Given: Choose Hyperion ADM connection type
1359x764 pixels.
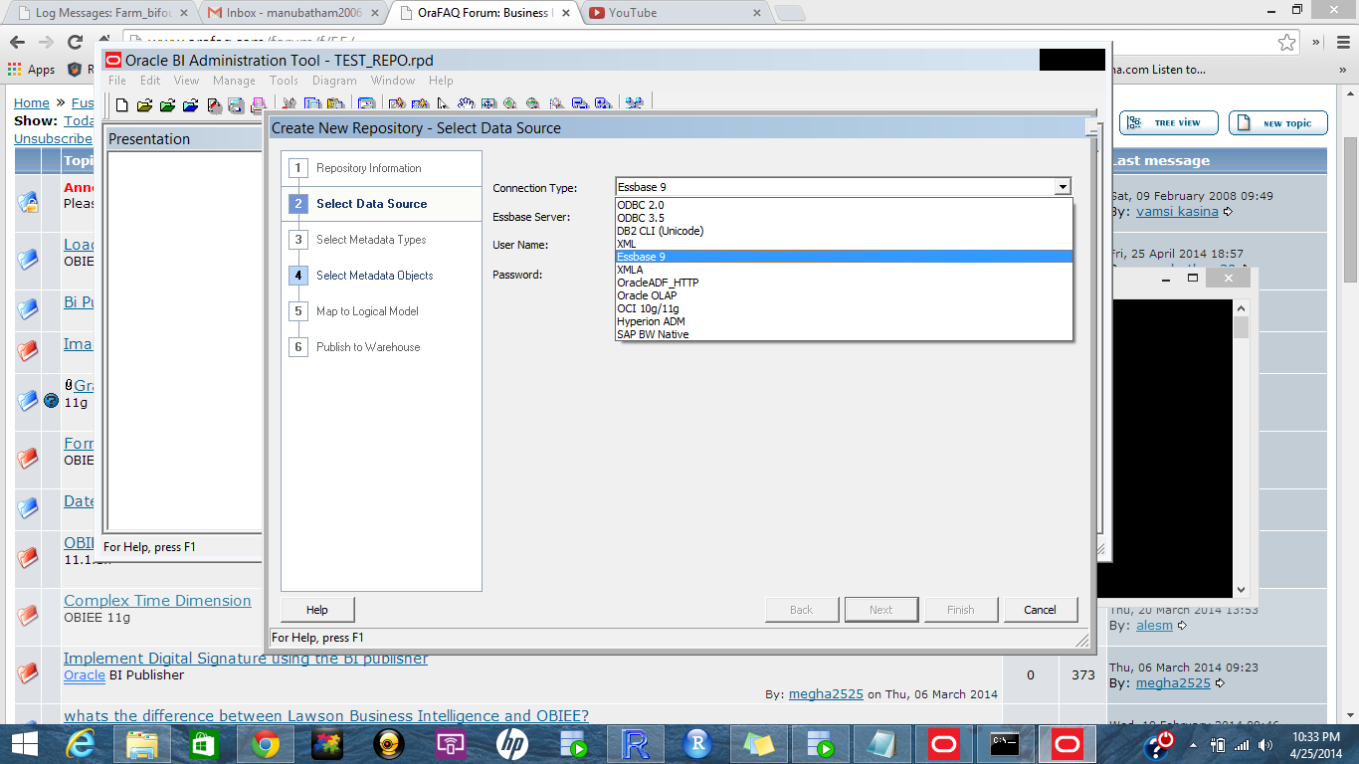Looking at the screenshot, I should click(x=844, y=321).
